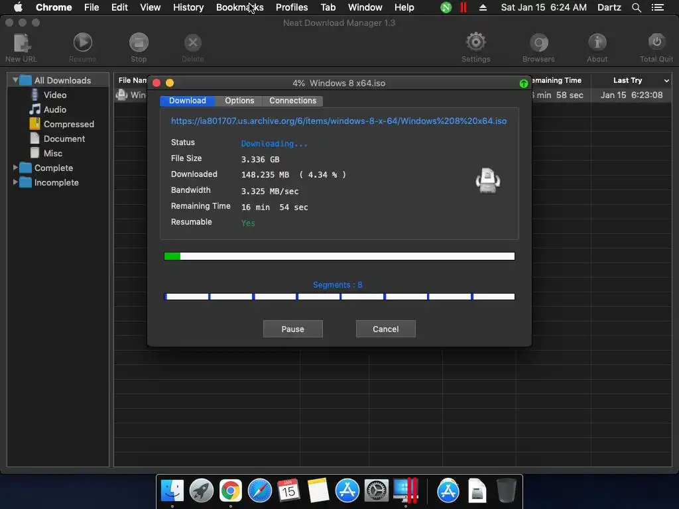
Task: Click the Segments : 8 label
Action: 338,285
